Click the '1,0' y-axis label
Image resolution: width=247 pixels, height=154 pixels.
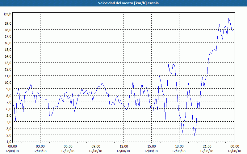pos(9,142)
